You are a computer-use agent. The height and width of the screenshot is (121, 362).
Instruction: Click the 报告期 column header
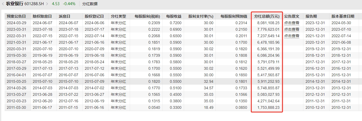coord(311,16)
